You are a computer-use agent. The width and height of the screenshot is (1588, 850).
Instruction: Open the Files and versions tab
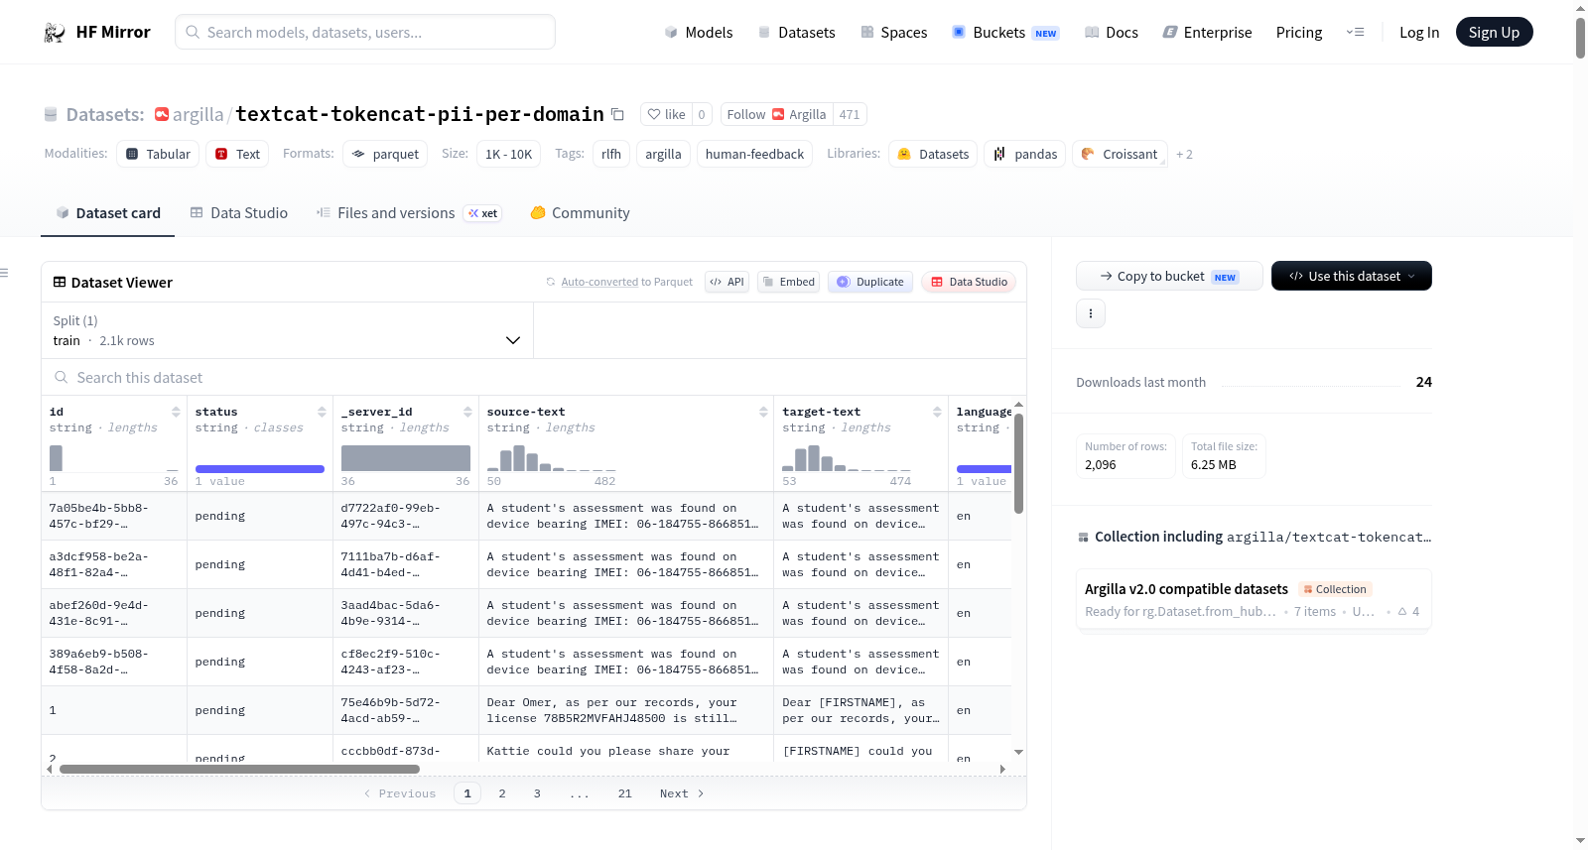point(409,213)
